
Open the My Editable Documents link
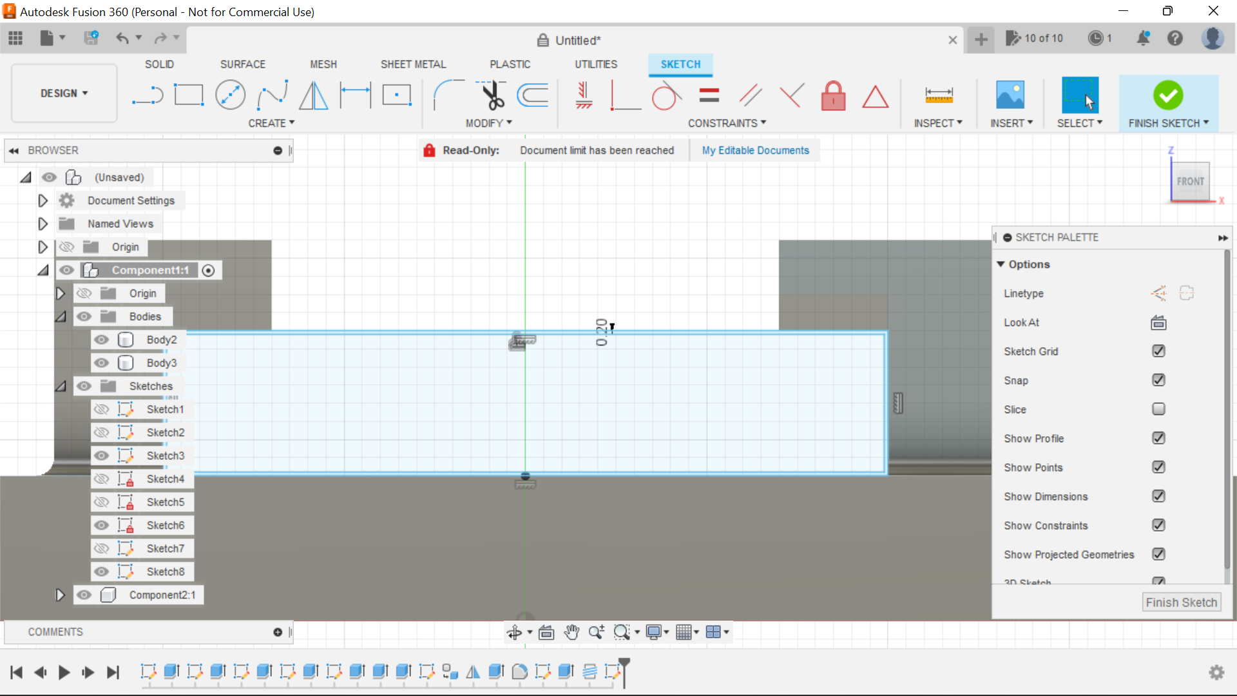click(755, 150)
